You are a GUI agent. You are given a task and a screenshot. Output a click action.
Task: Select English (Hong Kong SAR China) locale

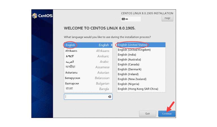(x=141, y=89)
